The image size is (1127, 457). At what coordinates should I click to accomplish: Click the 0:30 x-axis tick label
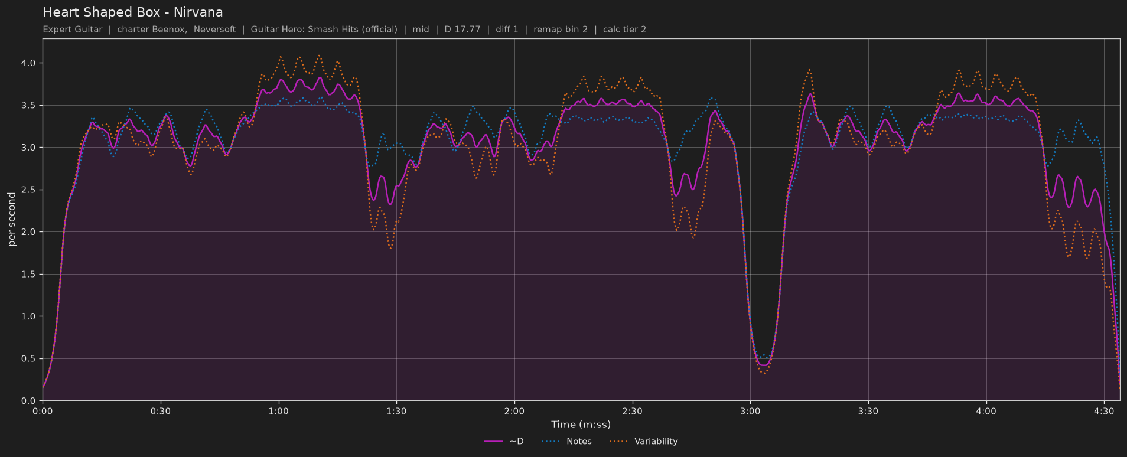point(161,411)
